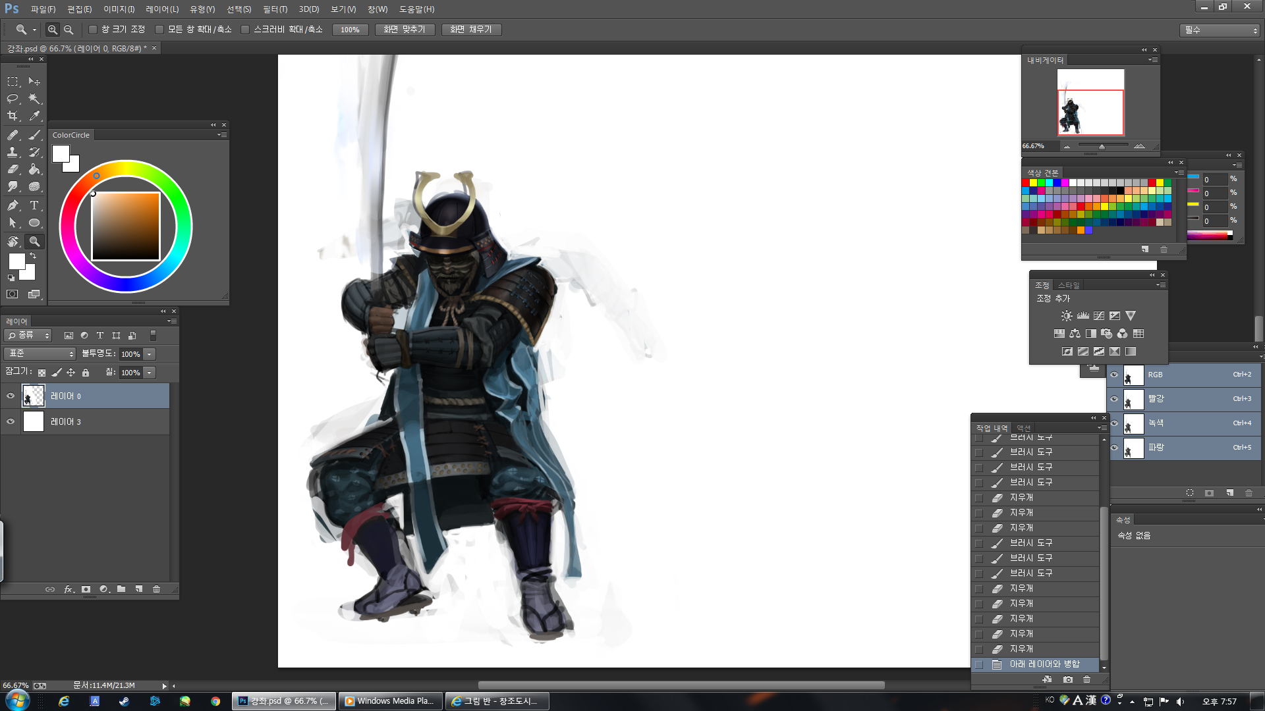Select the Paint Bucket tool
Screen dimensions: 1265x711
coord(34,169)
